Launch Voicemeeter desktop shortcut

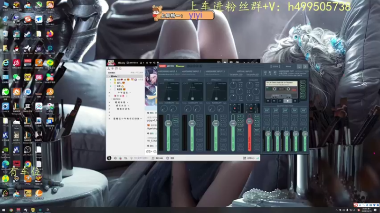(x=28, y=63)
